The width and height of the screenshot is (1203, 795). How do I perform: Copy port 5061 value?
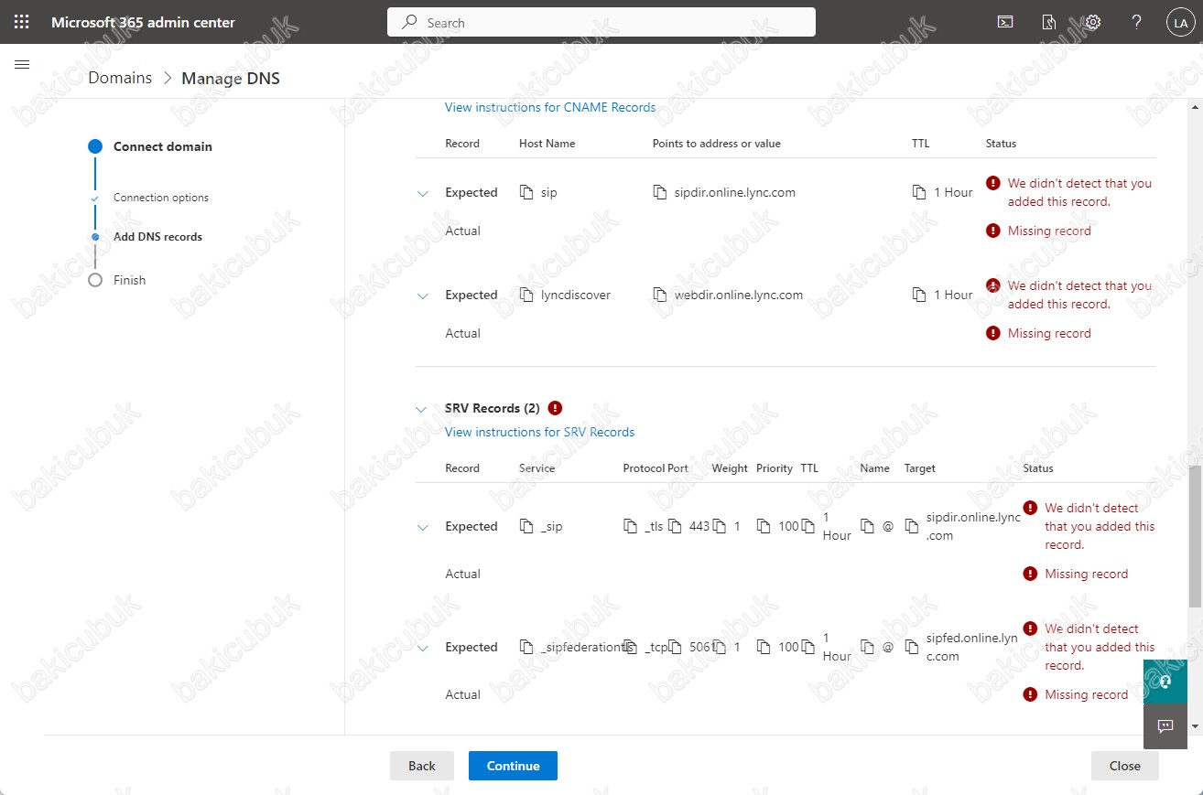tap(676, 647)
